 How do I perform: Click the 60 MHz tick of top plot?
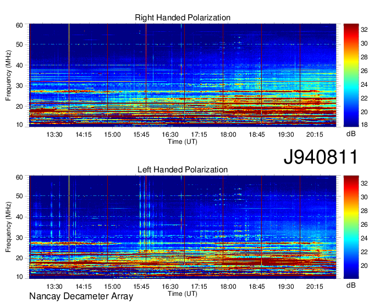point(19,25)
